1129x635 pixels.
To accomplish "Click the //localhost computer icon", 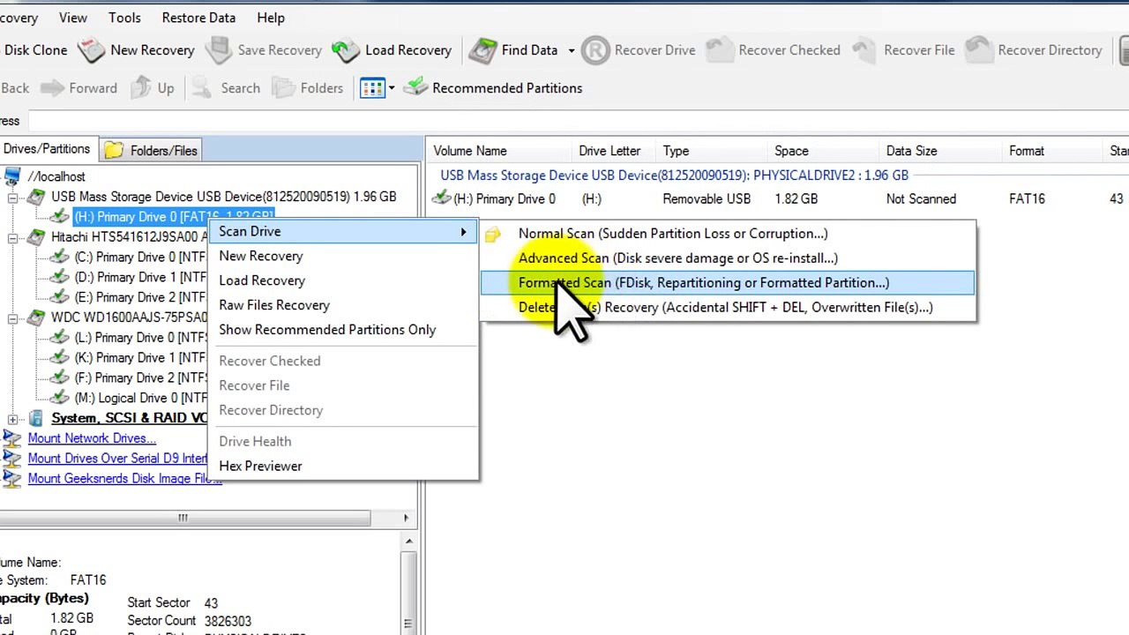I will point(11,176).
